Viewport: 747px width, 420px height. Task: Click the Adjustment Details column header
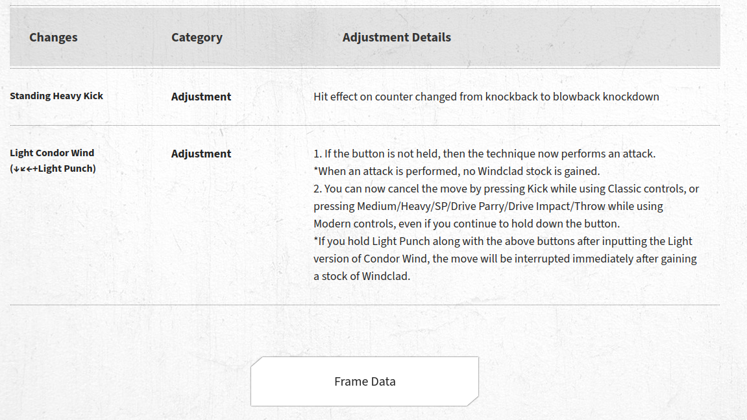tap(397, 37)
